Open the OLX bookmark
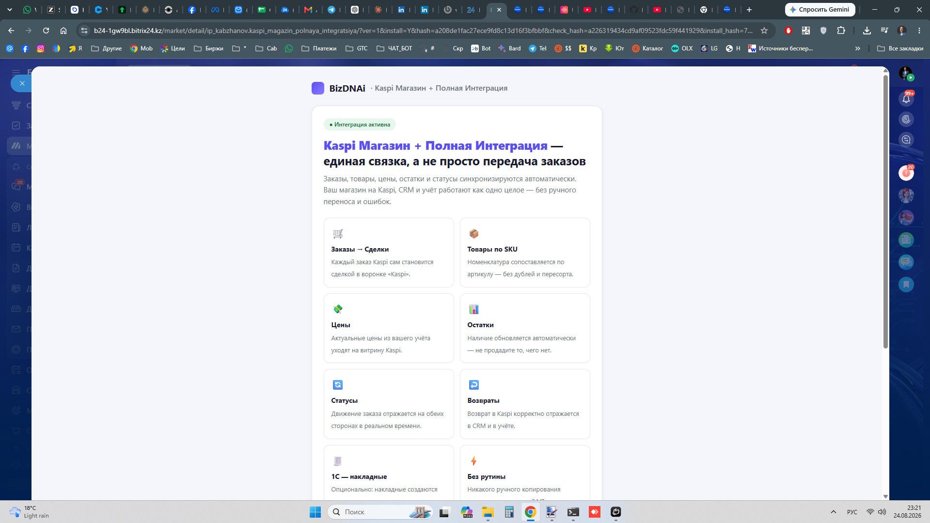Image resolution: width=930 pixels, height=523 pixels. point(682,48)
